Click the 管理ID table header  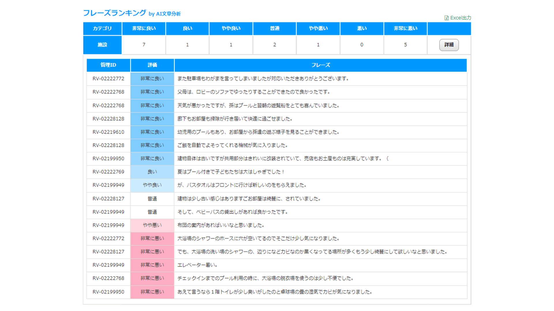click(108, 65)
